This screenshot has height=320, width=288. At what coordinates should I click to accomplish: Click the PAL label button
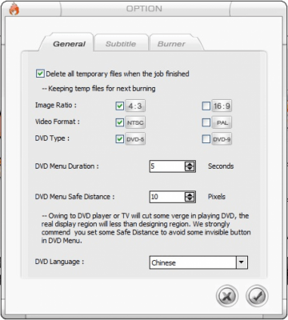point(222,122)
